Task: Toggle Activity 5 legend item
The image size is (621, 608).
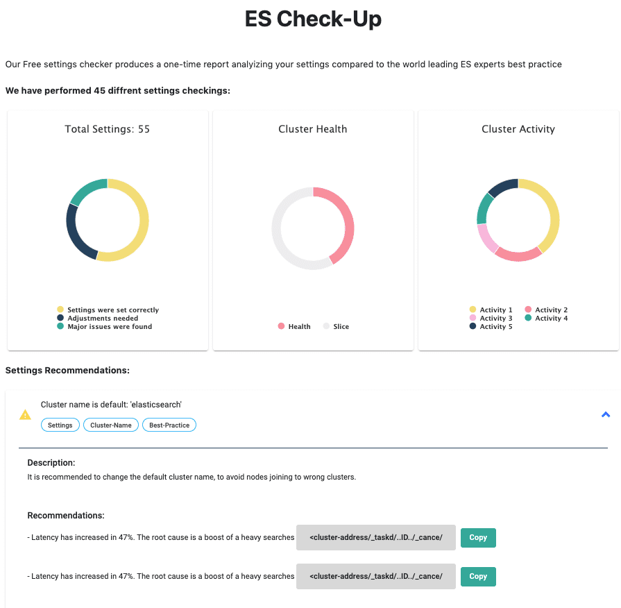Action: pos(491,326)
